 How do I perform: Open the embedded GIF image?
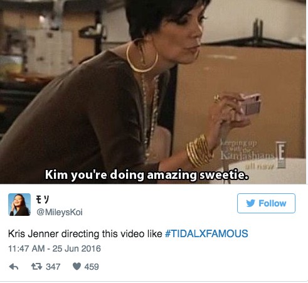point(153,92)
